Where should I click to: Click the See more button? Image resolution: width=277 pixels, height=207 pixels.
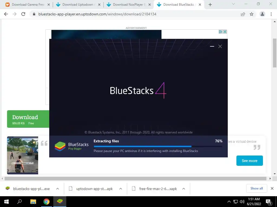(x=249, y=161)
